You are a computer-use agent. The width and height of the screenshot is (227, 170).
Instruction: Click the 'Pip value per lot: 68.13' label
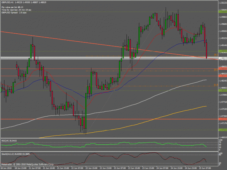tap(12, 7)
